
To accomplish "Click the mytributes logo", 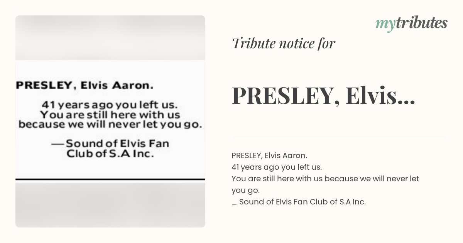I will (x=411, y=24).
